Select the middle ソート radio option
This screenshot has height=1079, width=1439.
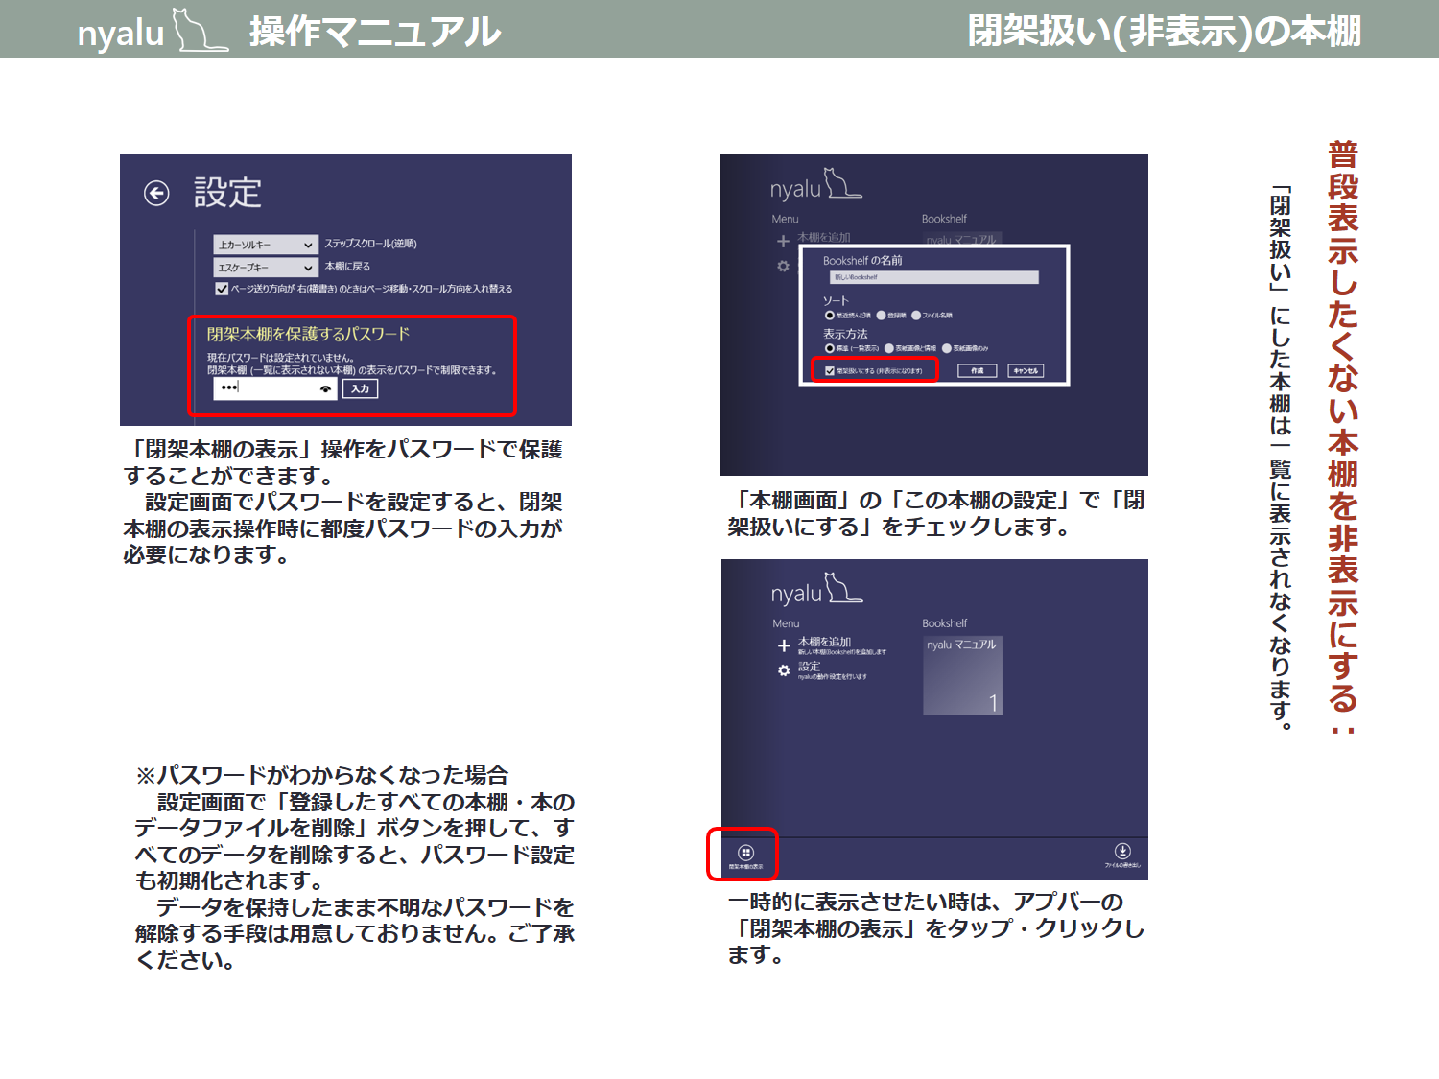coord(881,315)
